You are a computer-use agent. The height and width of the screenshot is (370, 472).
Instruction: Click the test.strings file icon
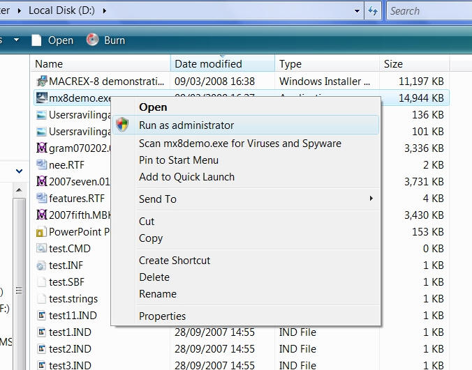tap(41, 299)
